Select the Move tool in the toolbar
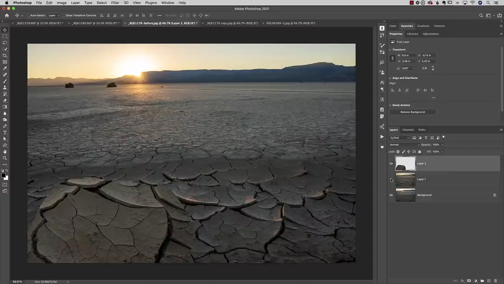The width and height of the screenshot is (504, 284). 5,30
